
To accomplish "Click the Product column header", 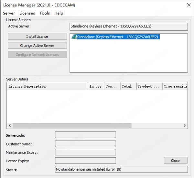I will (x=149, y=86).
